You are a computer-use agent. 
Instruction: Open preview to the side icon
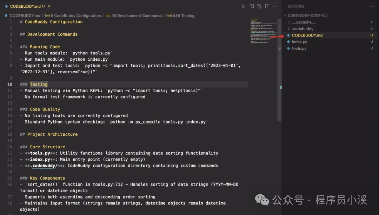[x=252, y=6]
